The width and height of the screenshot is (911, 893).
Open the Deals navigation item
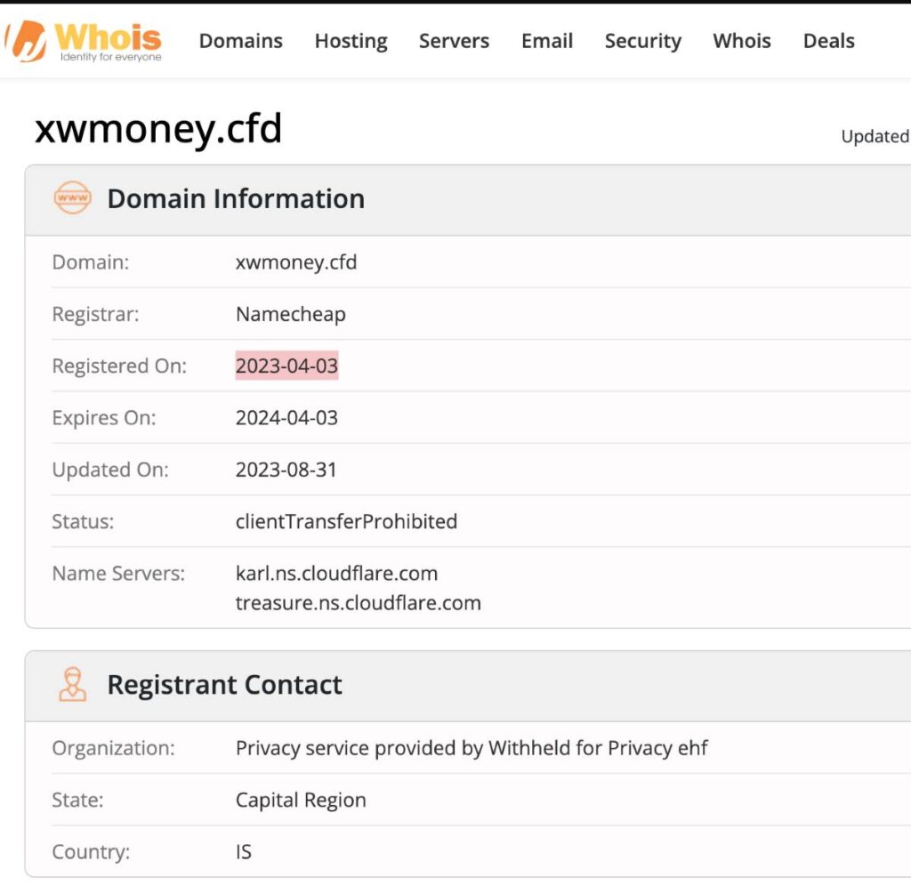[x=827, y=41]
